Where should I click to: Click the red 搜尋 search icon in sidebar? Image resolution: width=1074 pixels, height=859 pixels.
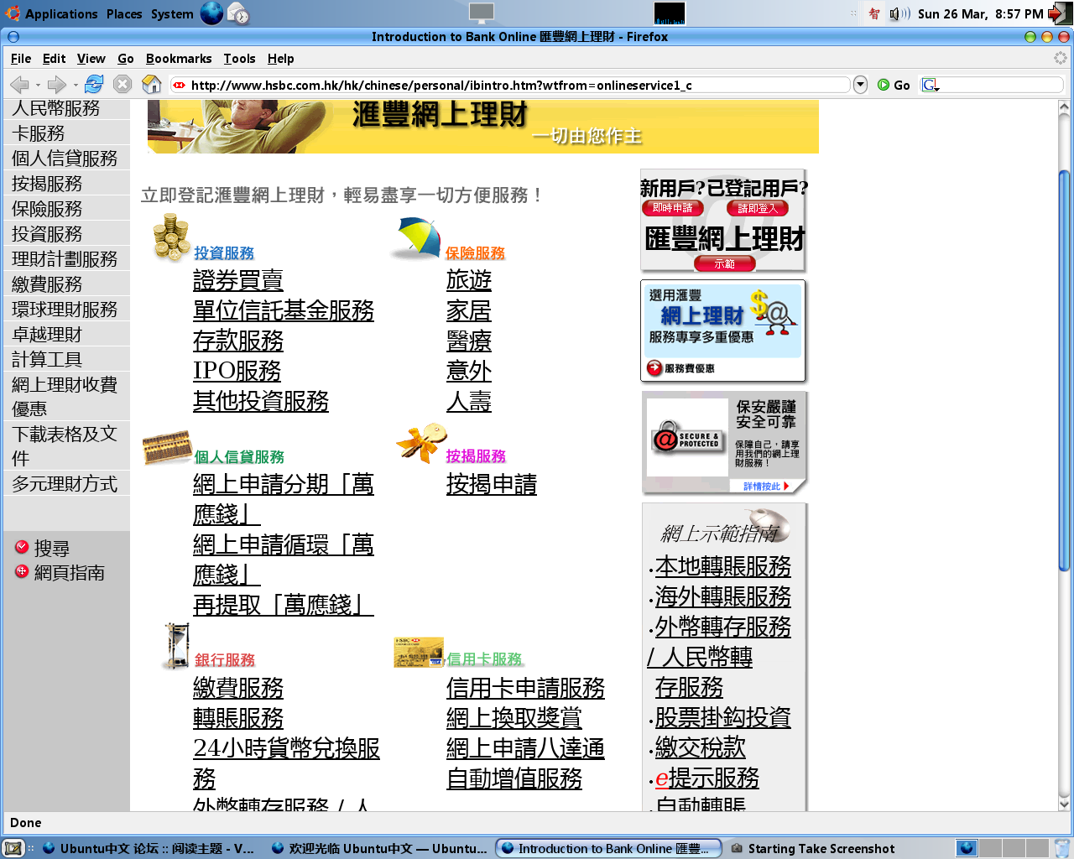click(x=22, y=547)
